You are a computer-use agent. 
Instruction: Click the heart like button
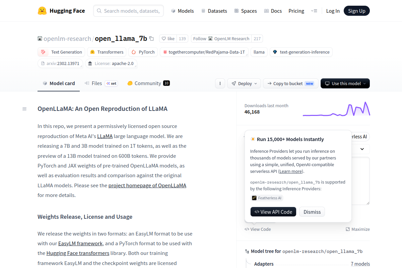[168, 39]
